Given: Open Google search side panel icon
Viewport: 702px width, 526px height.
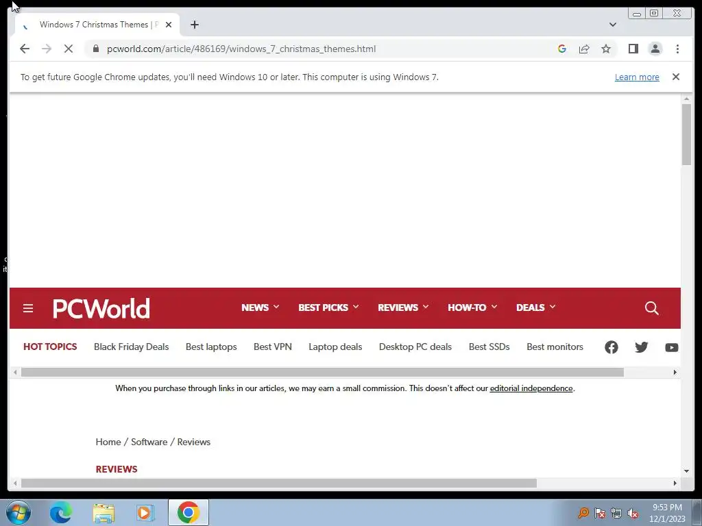Looking at the screenshot, I should point(562,49).
